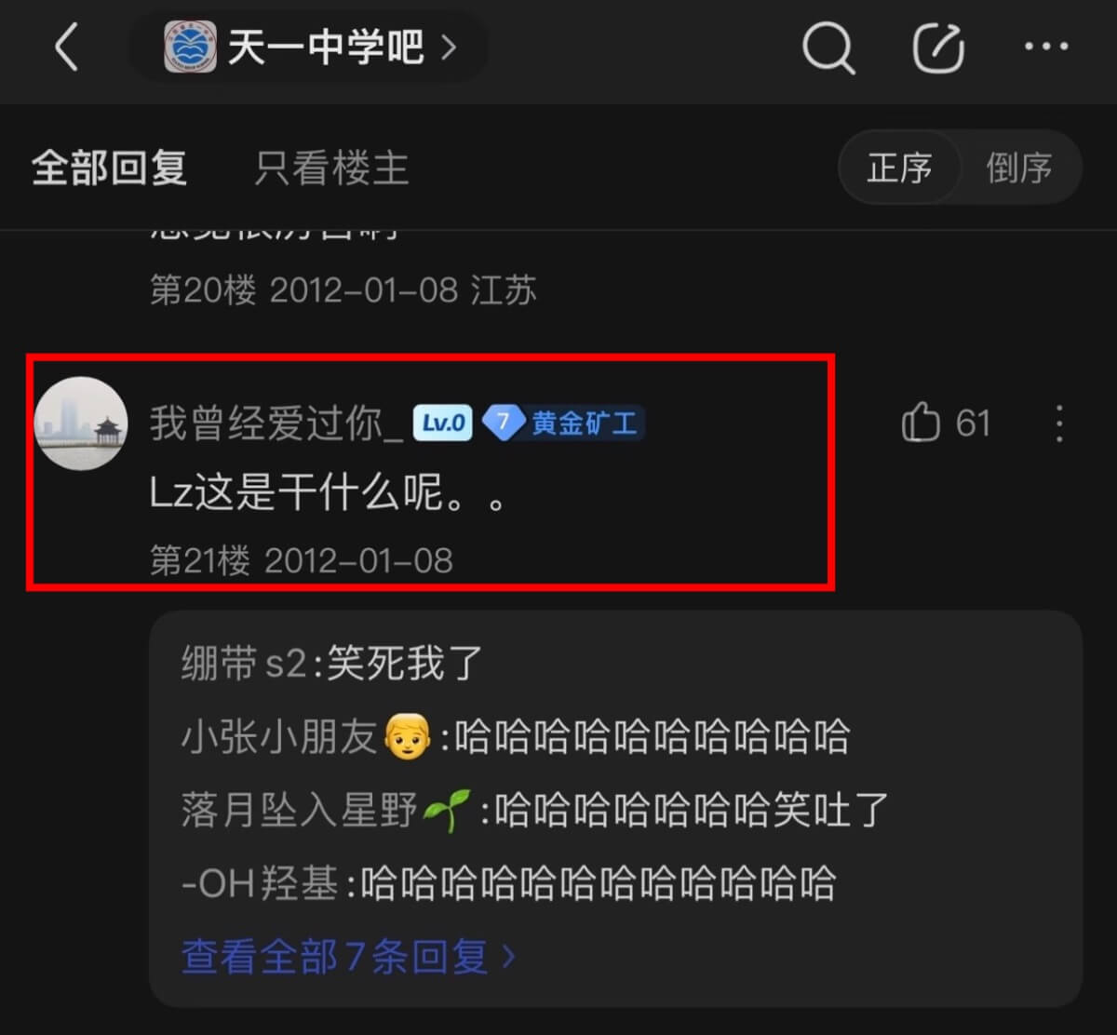Tap the Lv.0 level badge
The width and height of the screenshot is (1117, 1035).
(x=442, y=423)
